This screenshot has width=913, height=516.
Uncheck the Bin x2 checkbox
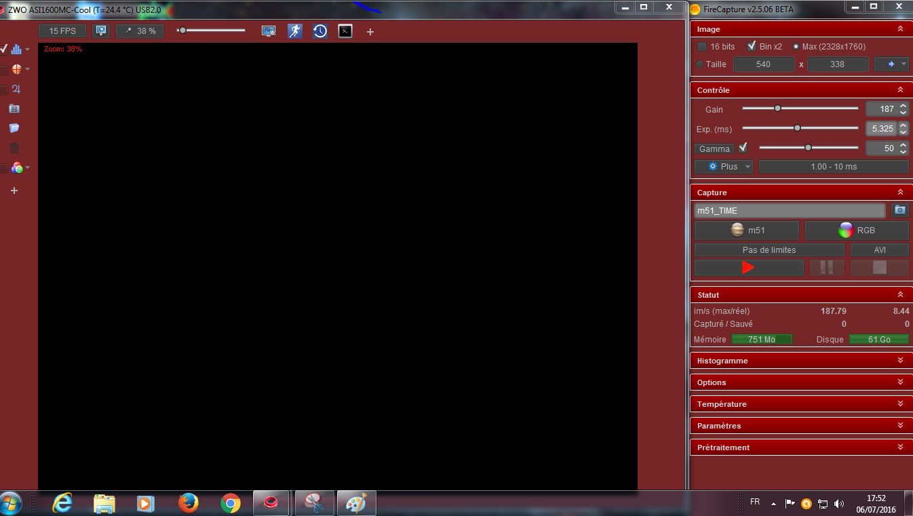752,46
